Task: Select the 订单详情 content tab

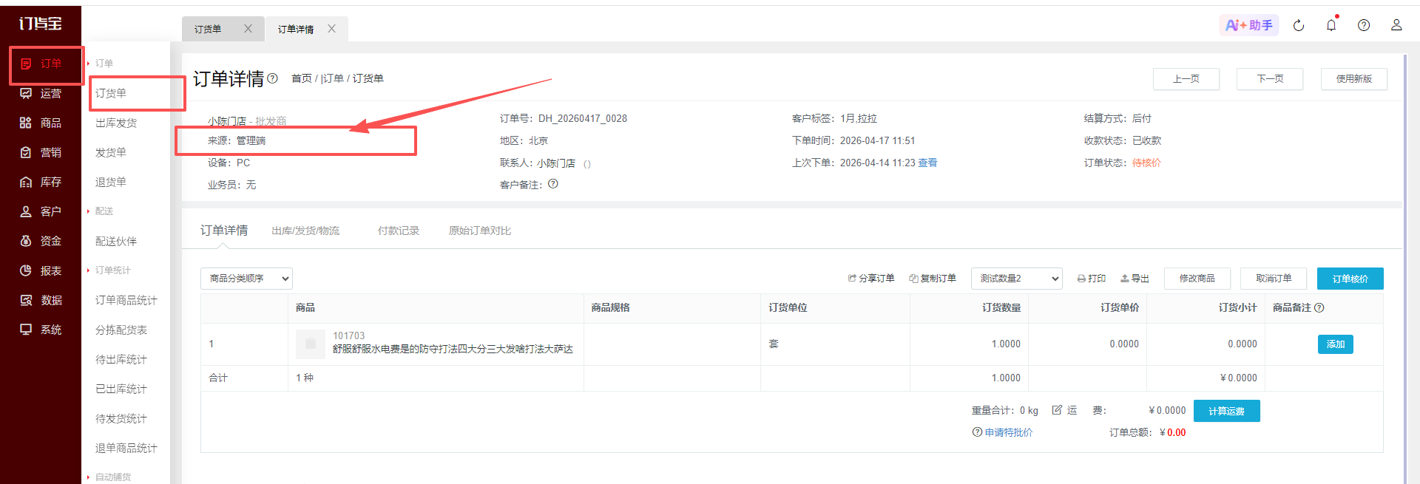Action: click(224, 231)
